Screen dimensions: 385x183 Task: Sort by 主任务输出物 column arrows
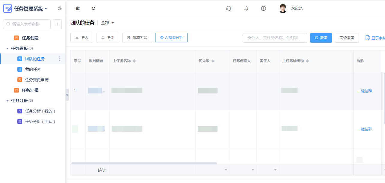coord(307,61)
